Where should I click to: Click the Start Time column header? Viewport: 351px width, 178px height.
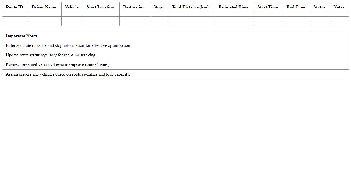click(x=268, y=7)
